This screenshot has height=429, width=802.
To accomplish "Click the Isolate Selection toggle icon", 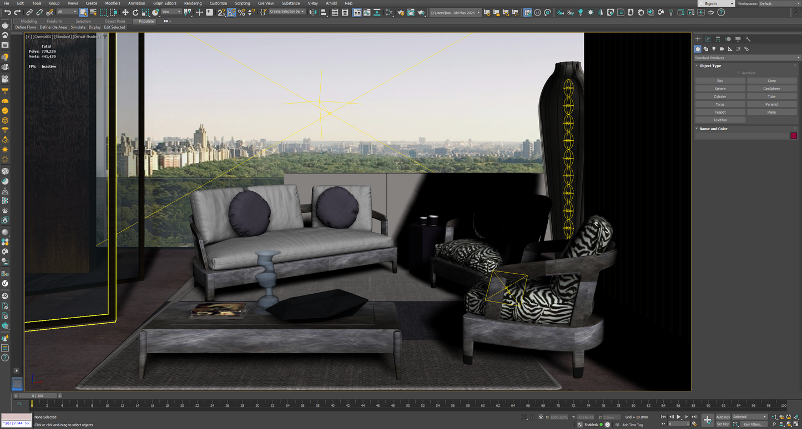I will click(x=525, y=417).
